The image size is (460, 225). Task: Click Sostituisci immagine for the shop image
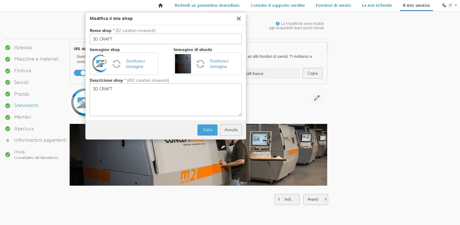point(135,64)
